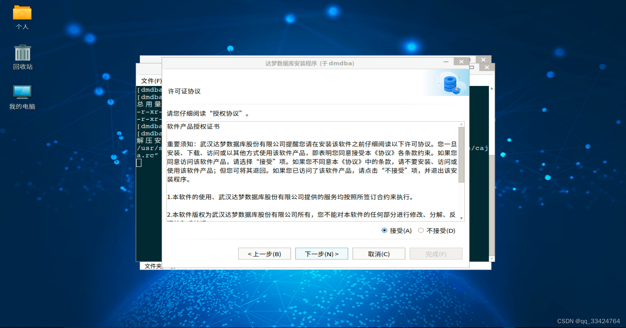This screenshot has height=328, width=626.
Task: Select the 不接受(D) radio button
Action: point(421,230)
